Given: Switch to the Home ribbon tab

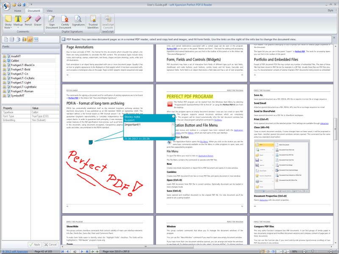Looking at the screenshot, I should [18, 11].
